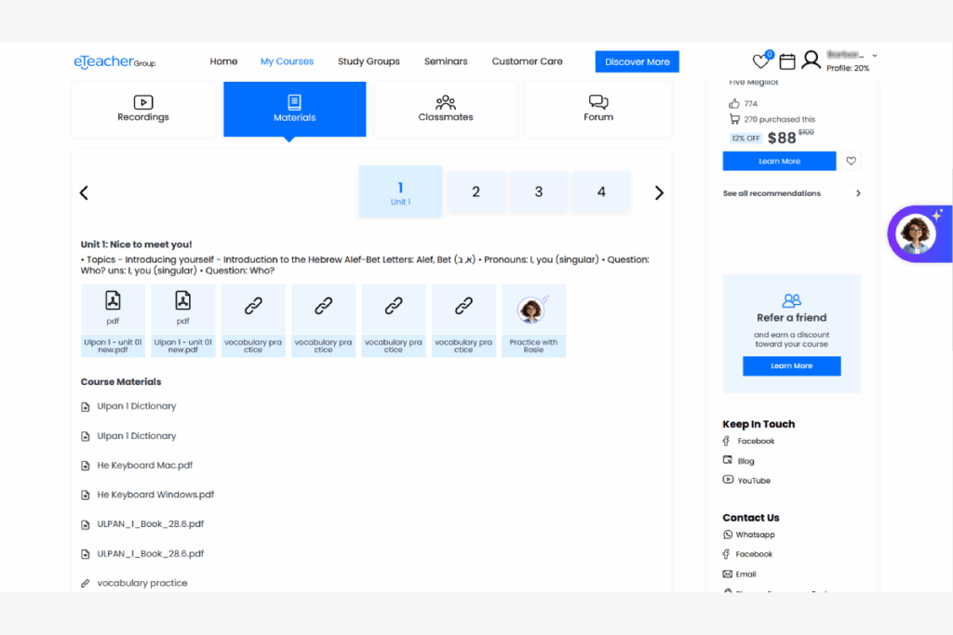Viewport: 953px width, 635px height.
Task: Open the Classmates tab
Action: coord(446,109)
